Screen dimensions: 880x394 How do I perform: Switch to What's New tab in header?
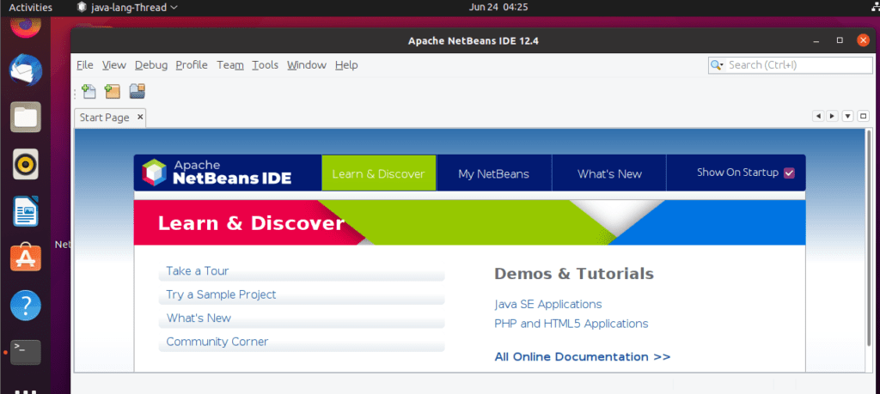(609, 173)
